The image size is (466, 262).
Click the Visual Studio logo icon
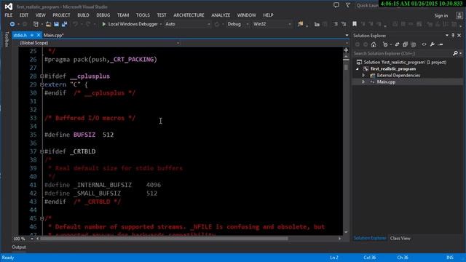pos(9,7)
